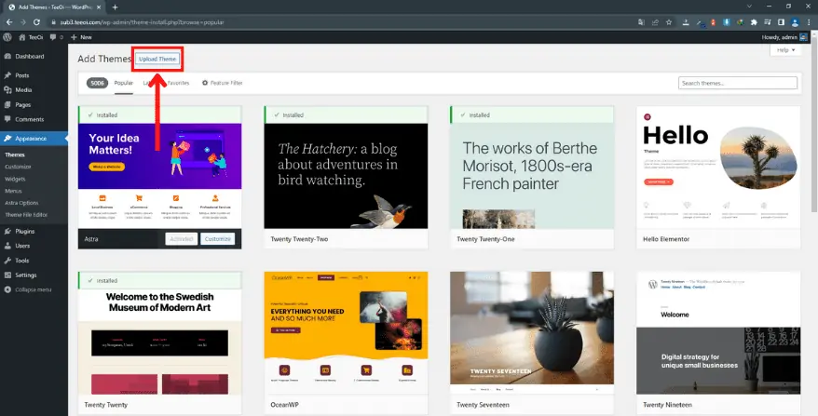Open the Twenty Twenty-Two theme thumbnail
The height and width of the screenshot is (416, 818).
[346, 176]
